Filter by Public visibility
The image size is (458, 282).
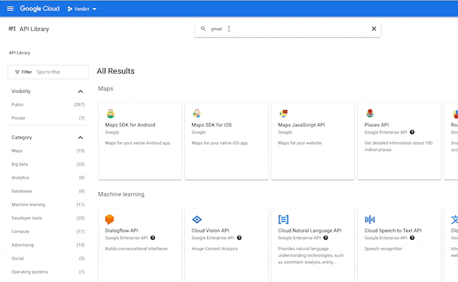pos(48,104)
